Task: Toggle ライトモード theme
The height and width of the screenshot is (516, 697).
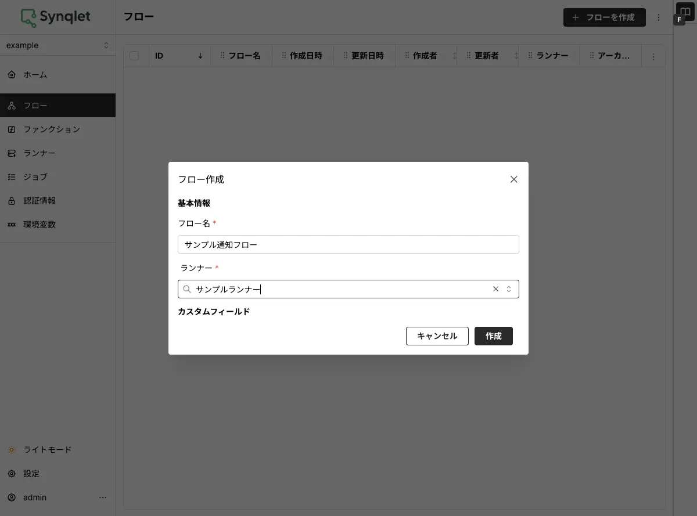Action: [x=58, y=450]
